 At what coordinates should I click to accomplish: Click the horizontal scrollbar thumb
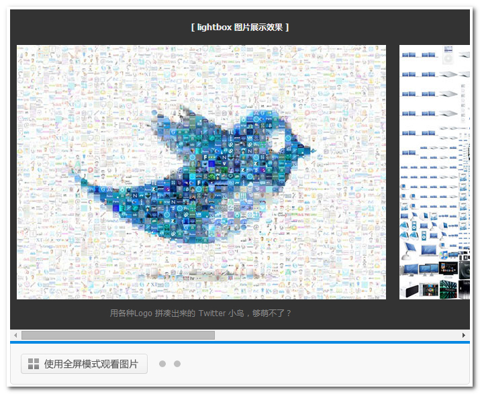(x=118, y=335)
